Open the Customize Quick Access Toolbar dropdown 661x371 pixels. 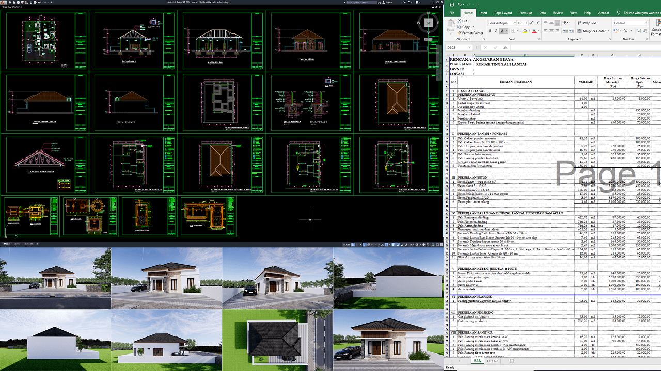[478, 5]
